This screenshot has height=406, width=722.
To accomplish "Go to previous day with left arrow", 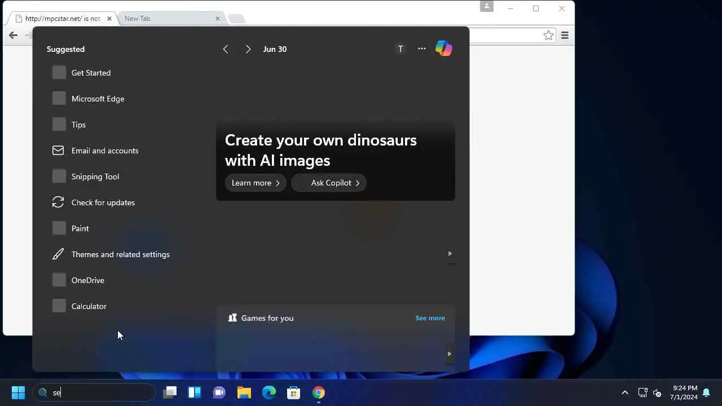I will [226, 49].
